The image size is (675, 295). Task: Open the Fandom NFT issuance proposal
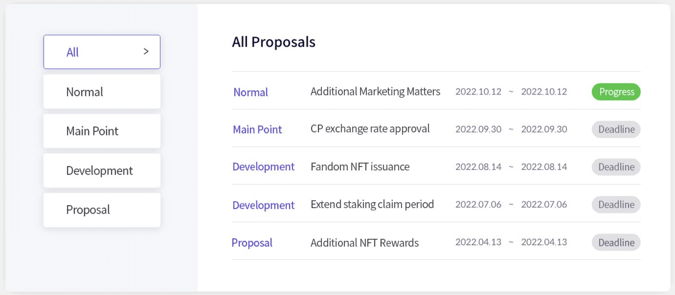360,167
